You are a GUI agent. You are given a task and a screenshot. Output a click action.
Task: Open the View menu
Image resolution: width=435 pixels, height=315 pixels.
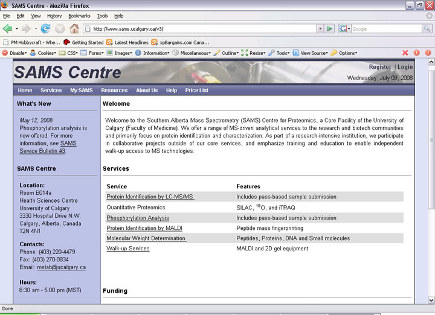click(36, 16)
